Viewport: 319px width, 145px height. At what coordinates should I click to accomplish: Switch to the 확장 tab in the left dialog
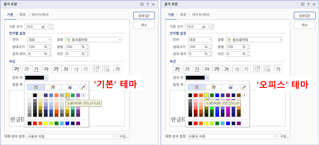click(23, 15)
